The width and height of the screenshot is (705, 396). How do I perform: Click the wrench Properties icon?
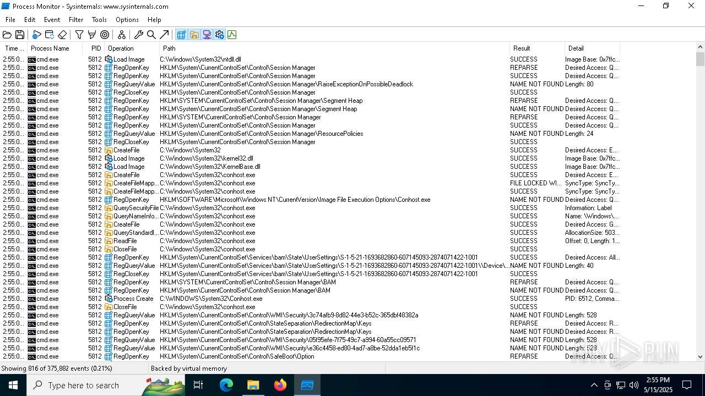(139, 35)
